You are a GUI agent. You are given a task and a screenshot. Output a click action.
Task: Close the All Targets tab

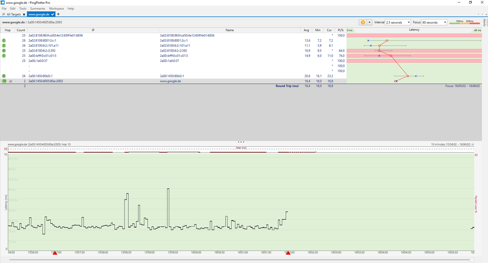pos(23,15)
